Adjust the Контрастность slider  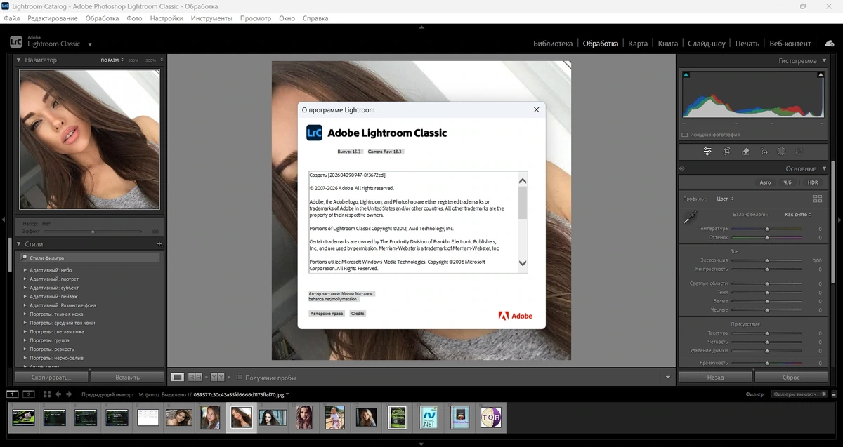(x=766, y=269)
